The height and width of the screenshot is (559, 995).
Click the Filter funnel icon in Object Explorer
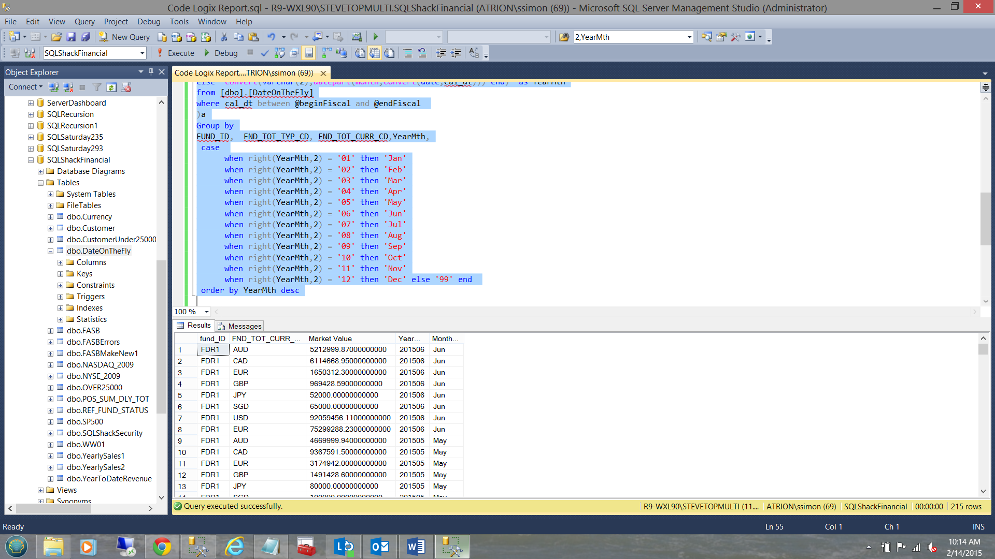coord(97,87)
